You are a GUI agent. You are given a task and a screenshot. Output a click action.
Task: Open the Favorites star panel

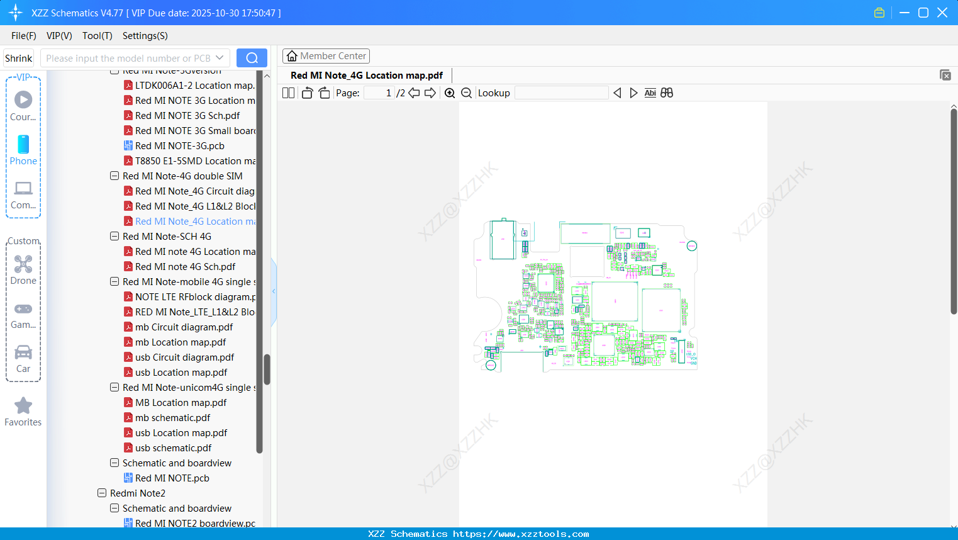click(x=23, y=409)
